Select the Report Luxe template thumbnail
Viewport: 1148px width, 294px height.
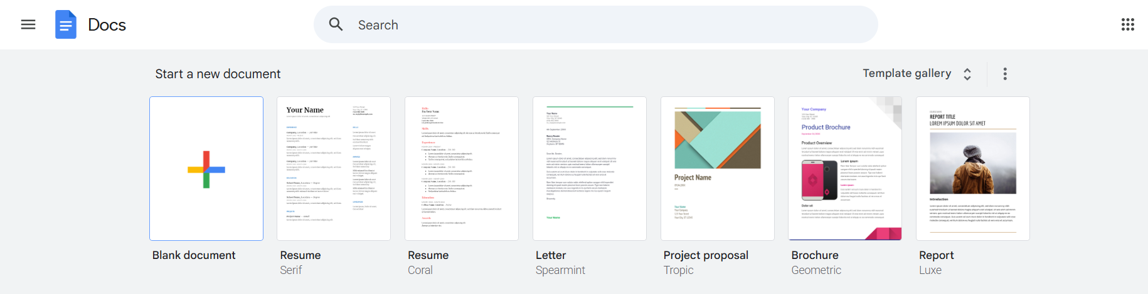tap(973, 168)
